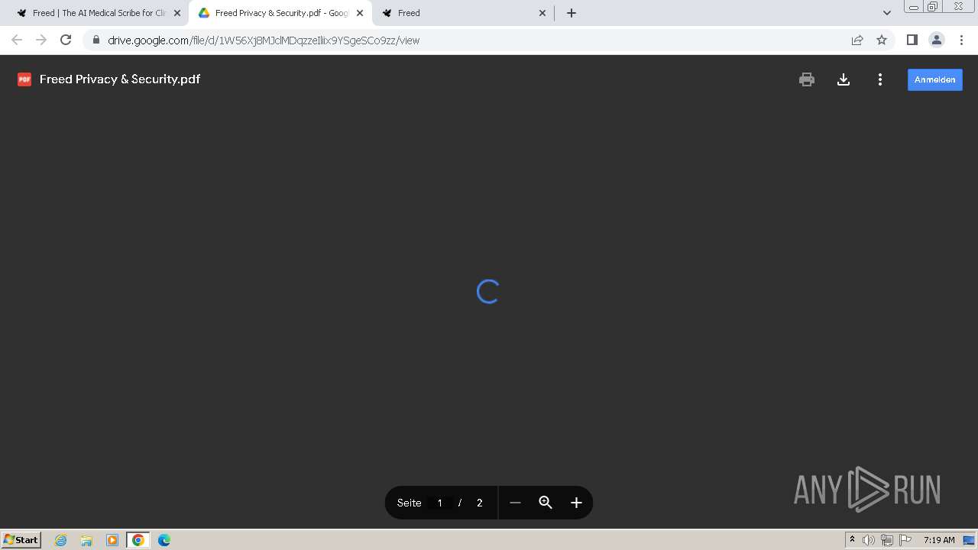Viewport: 978px width, 550px height.
Task: Click the 7:19 AM system clock
Action: (x=939, y=540)
